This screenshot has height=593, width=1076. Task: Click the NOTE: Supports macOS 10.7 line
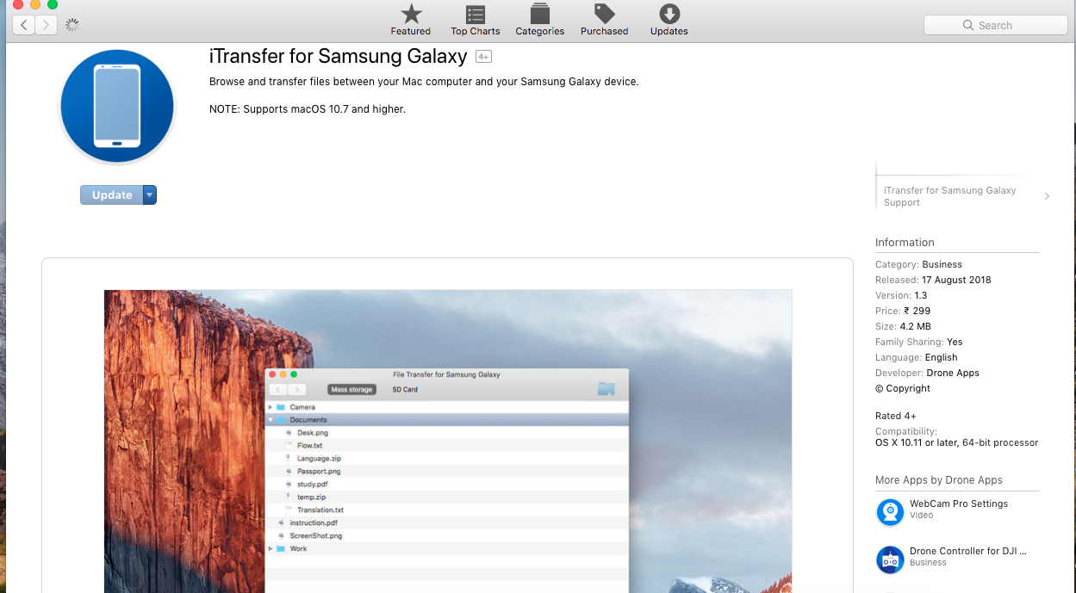coord(308,109)
